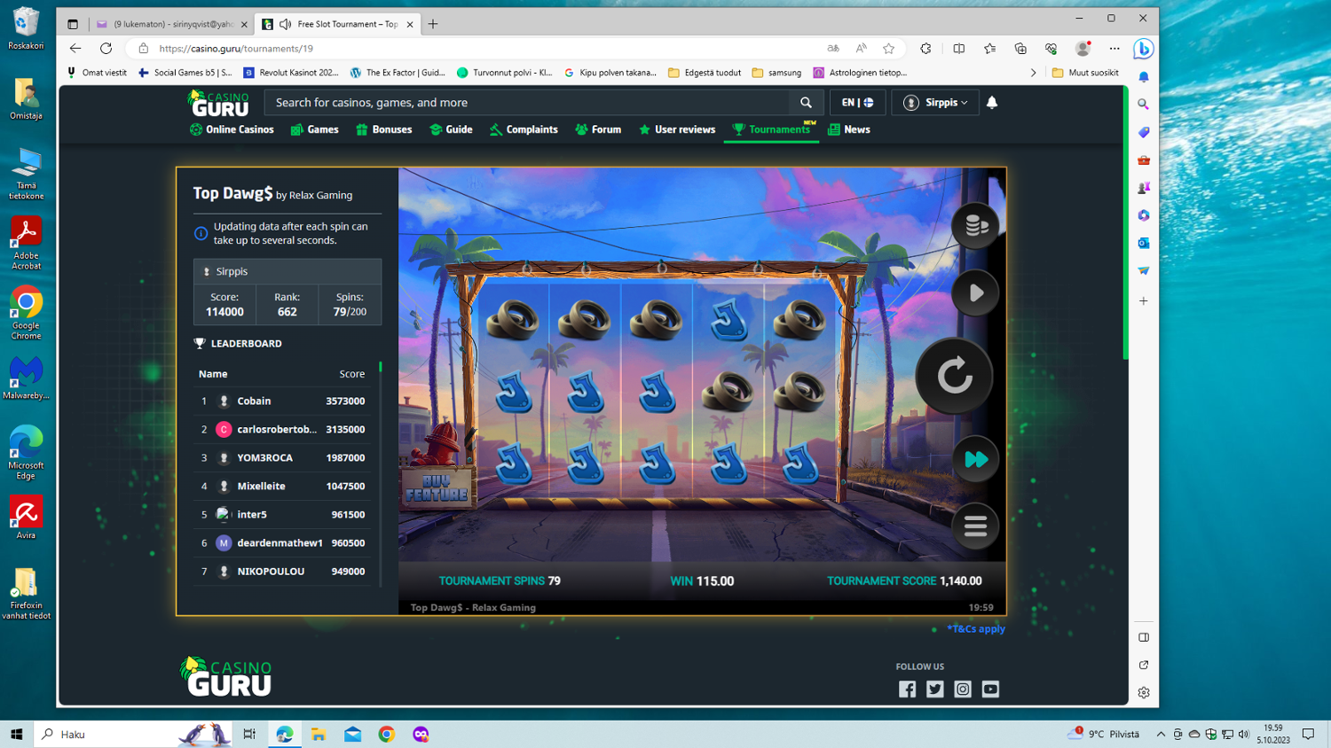This screenshot has height=748, width=1331.
Task: Open Casino Guru Twitter page
Action: point(934,689)
